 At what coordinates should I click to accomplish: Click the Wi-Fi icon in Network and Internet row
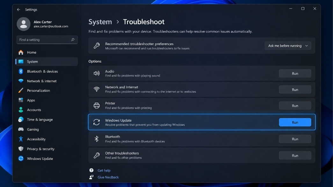click(x=97, y=89)
